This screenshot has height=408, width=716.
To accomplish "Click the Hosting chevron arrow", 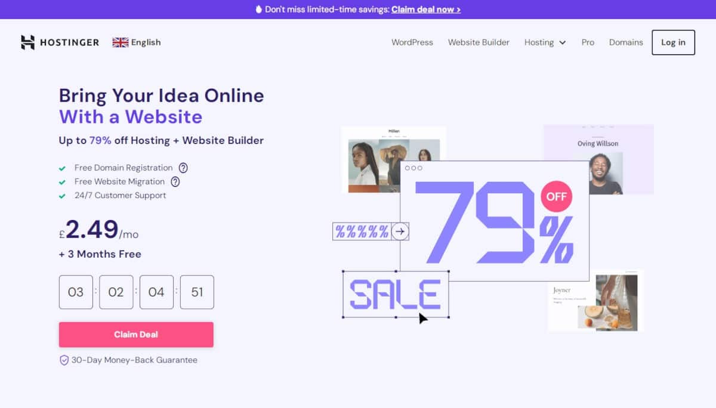I will point(562,43).
